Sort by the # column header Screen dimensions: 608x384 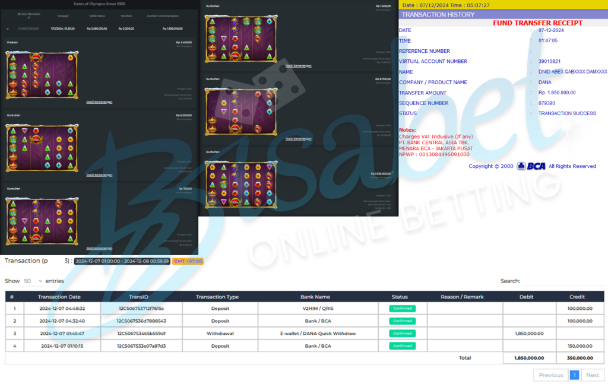(x=12, y=297)
